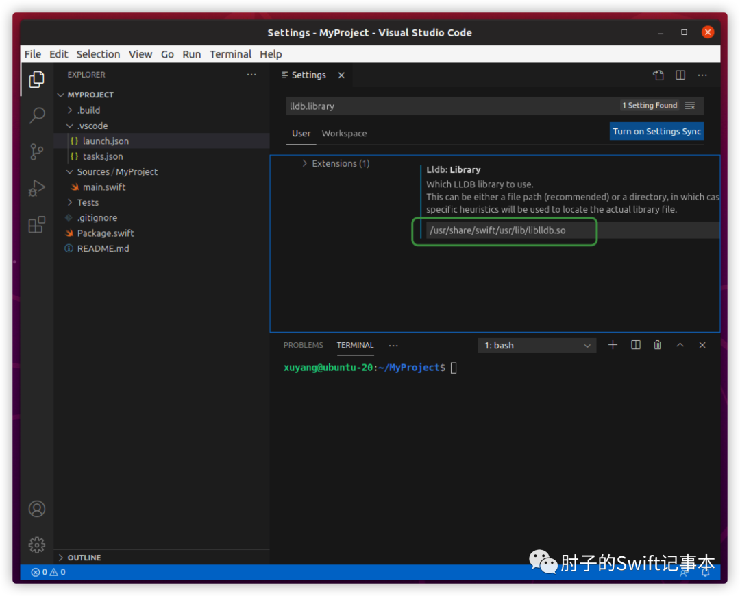Select the TERMINAL panel tab
Screen dimensions: 740x596
click(x=355, y=345)
